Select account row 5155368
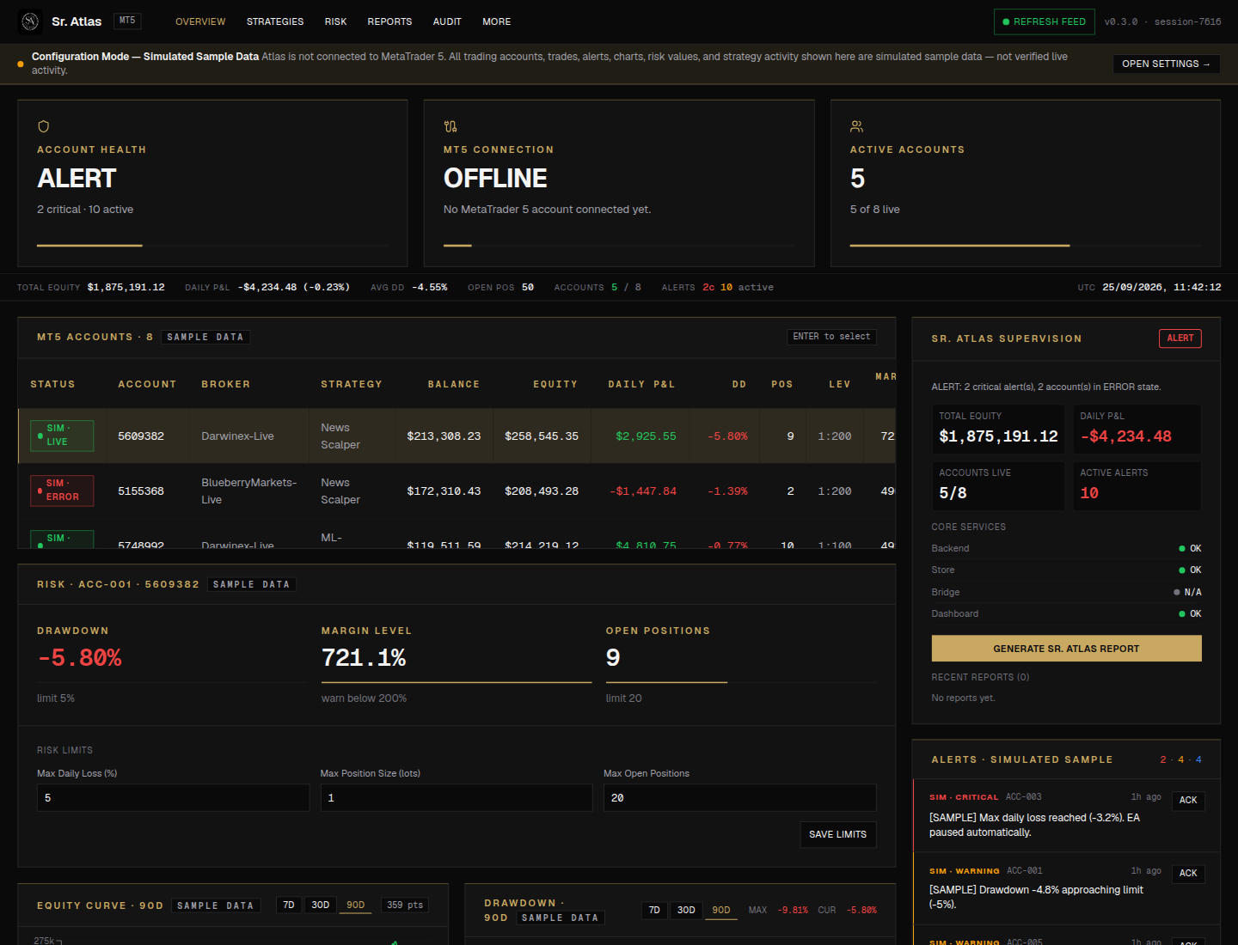 [457, 491]
